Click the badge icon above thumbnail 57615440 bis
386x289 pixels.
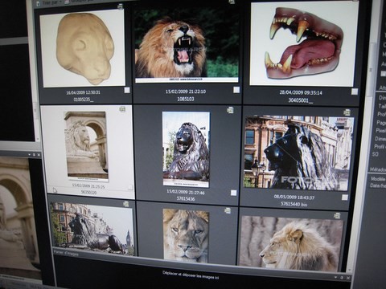(347, 112)
